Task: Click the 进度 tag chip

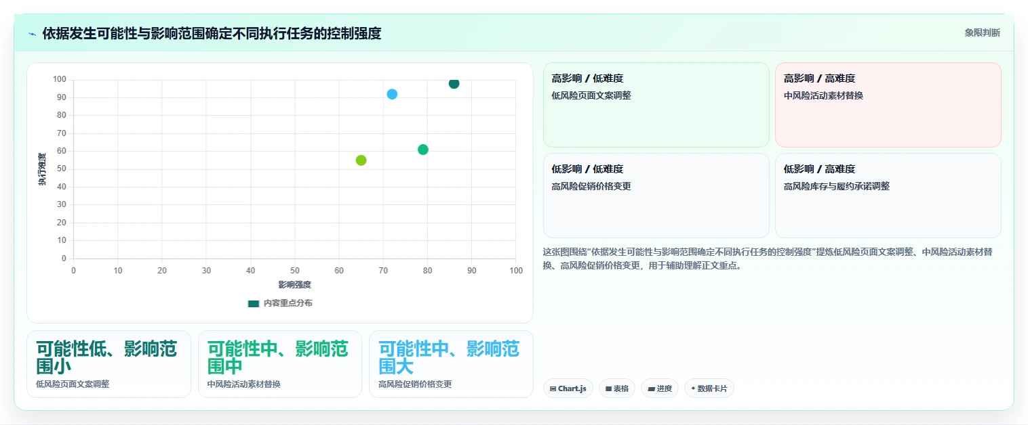Action: (659, 388)
